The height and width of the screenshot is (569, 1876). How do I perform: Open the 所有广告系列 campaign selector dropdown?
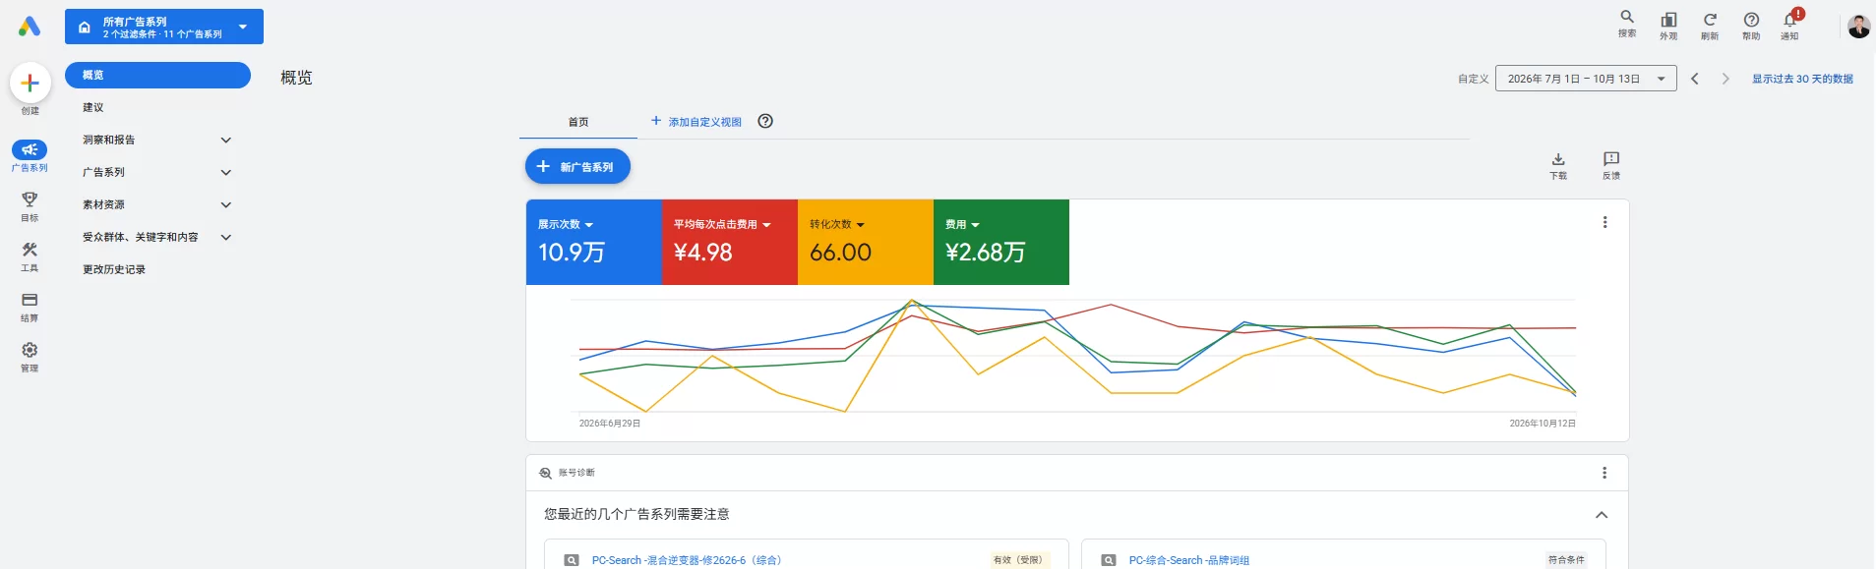click(164, 27)
